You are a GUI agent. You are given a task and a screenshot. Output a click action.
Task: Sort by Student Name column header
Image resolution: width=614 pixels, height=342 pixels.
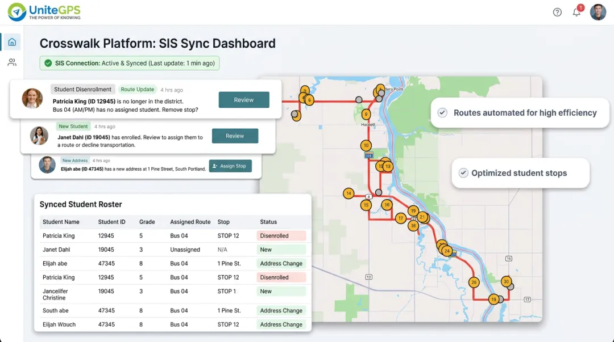[61, 222]
